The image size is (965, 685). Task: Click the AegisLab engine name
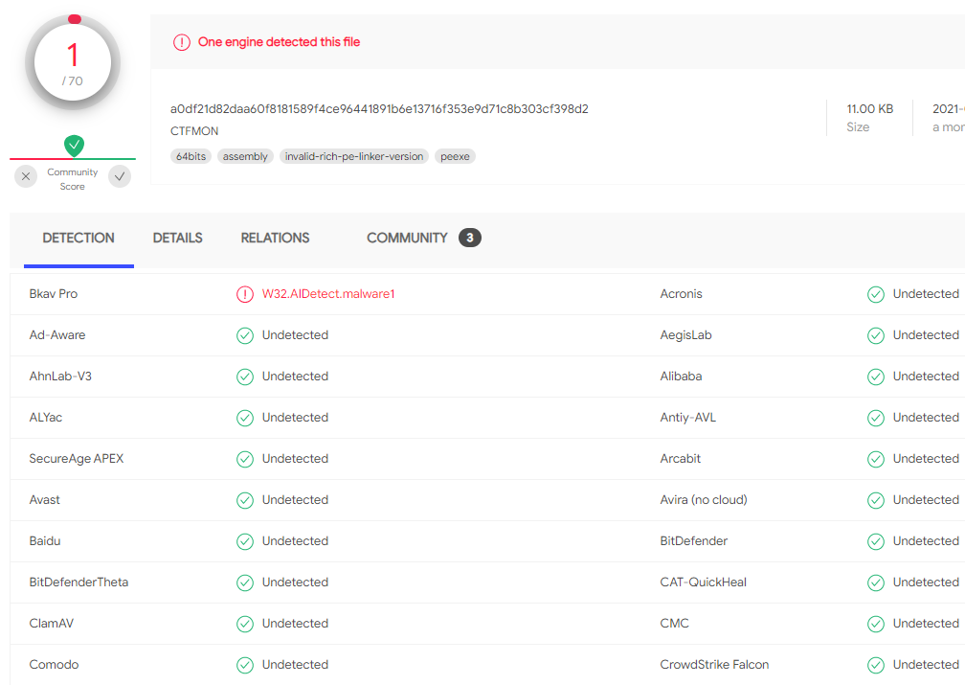click(x=685, y=335)
